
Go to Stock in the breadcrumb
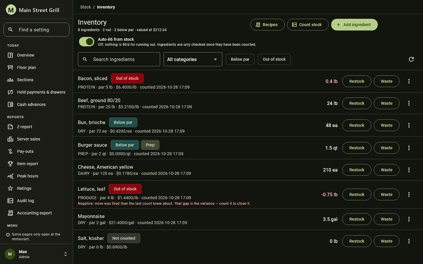(85, 7)
